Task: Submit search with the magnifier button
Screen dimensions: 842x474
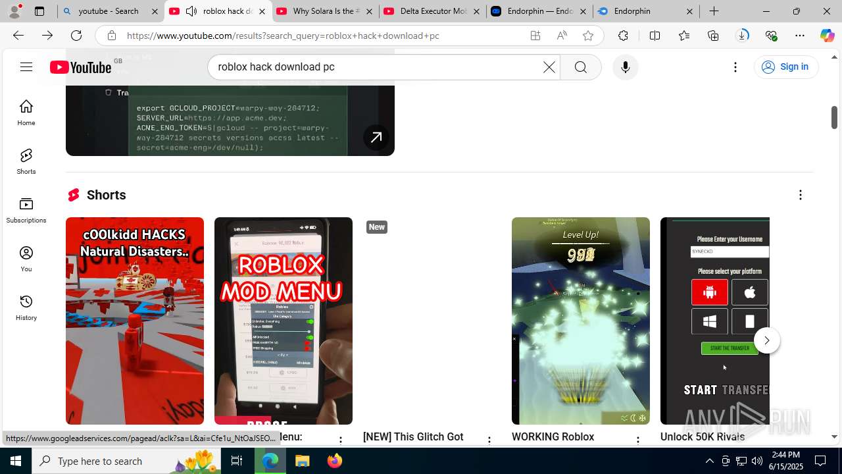Action: 580,67
